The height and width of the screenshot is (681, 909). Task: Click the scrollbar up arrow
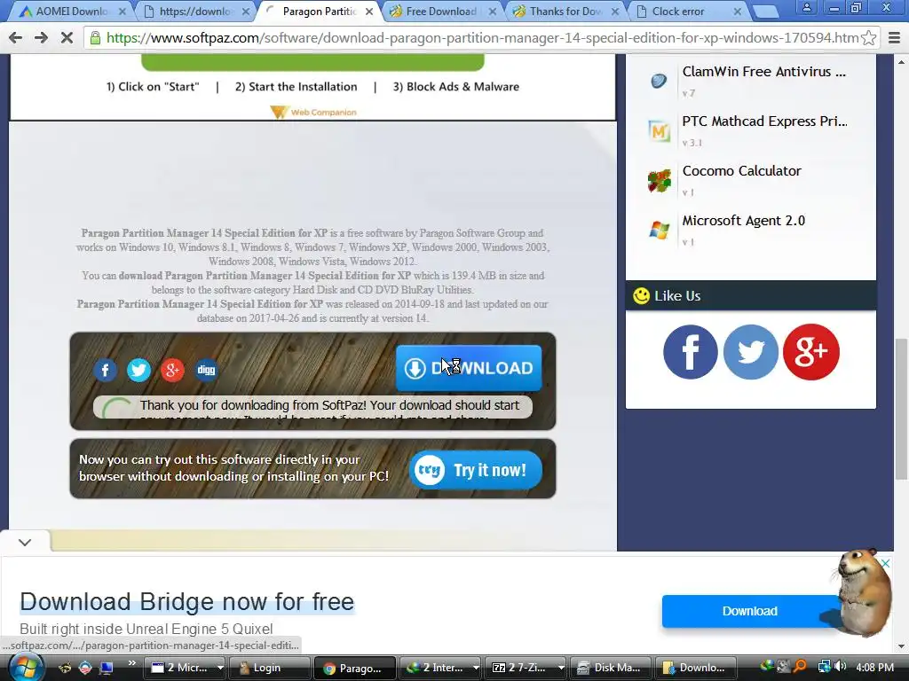(x=902, y=61)
